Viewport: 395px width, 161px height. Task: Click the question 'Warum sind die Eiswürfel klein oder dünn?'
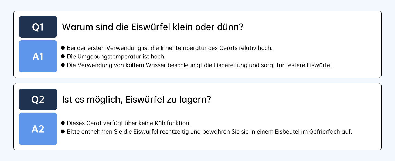pos(153,27)
